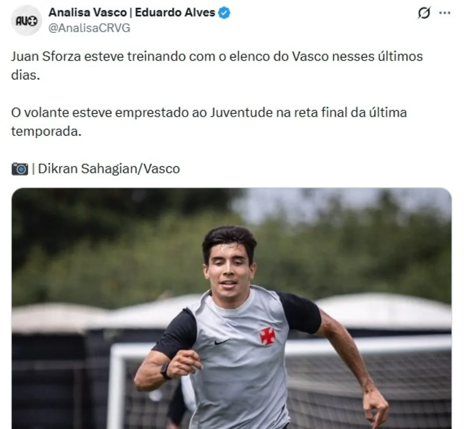
Task: Open the Grok slashed-circle icon
Action: [x=424, y=13]
